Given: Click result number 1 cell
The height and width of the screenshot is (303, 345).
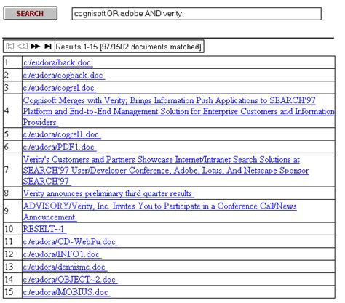Looking at the screenshot, I should pos(12,62).
